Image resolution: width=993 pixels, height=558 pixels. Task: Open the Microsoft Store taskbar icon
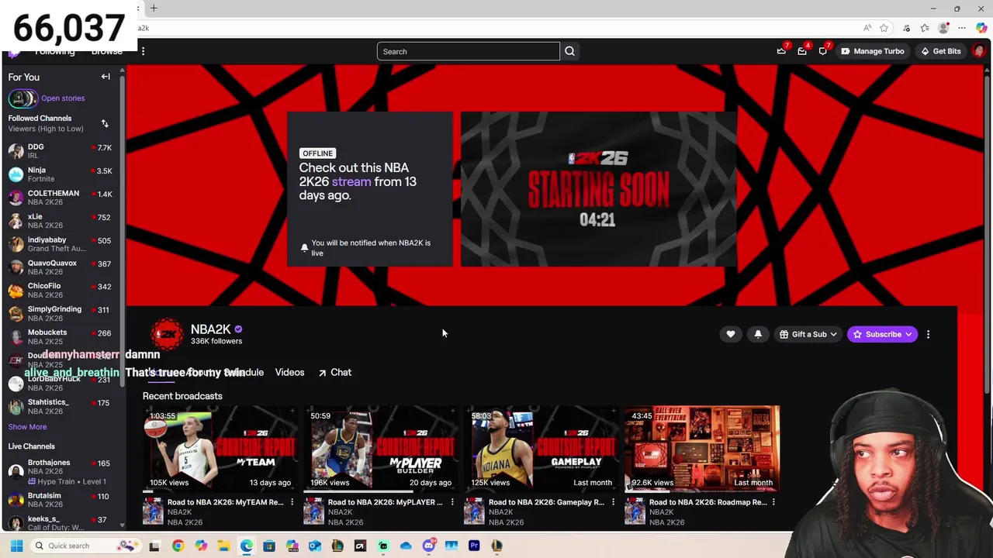click(269, 546)
